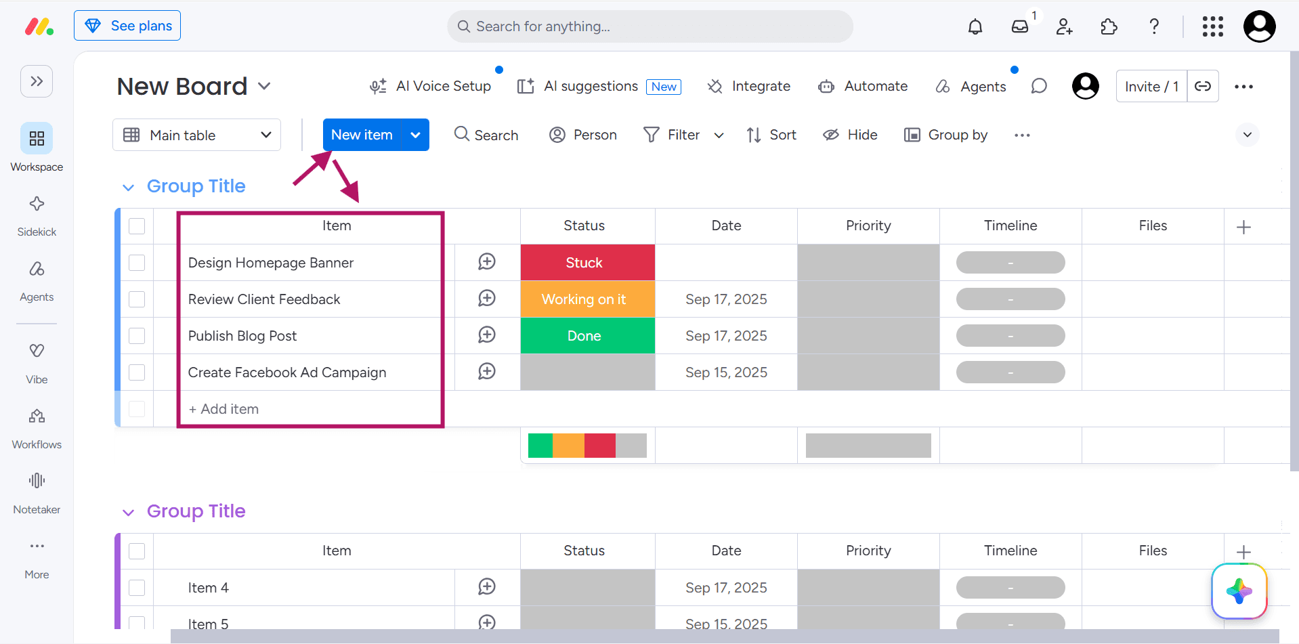Open Sidekick from the sidebar

37,215
